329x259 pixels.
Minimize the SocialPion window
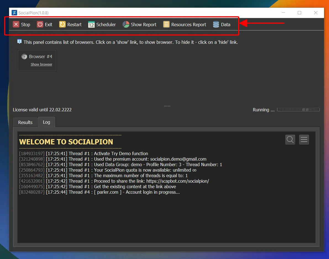point(283,13)
